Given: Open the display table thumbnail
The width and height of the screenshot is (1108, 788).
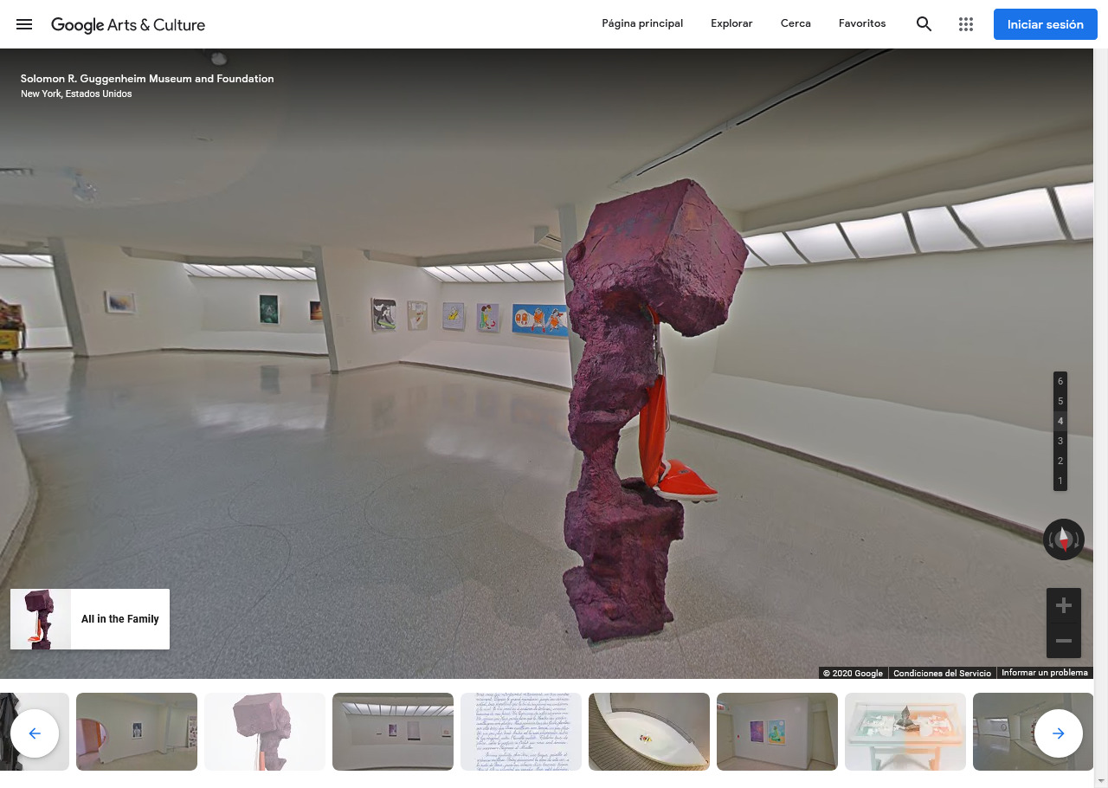Looking at the screenshot, I should 905,732.
